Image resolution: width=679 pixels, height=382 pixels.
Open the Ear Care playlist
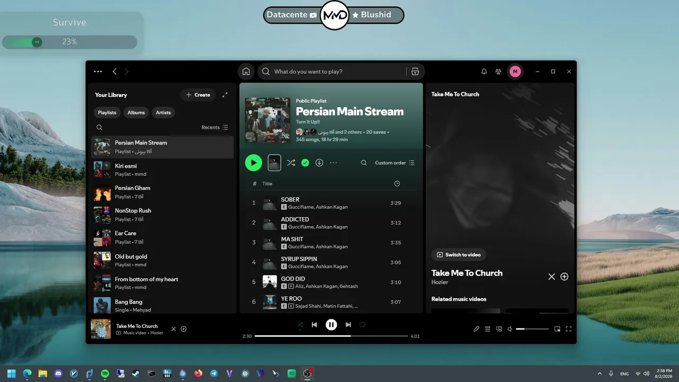pos(162,237)
